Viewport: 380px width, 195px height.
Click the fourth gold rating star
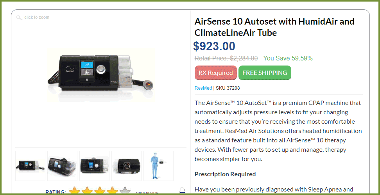[112, 190]
